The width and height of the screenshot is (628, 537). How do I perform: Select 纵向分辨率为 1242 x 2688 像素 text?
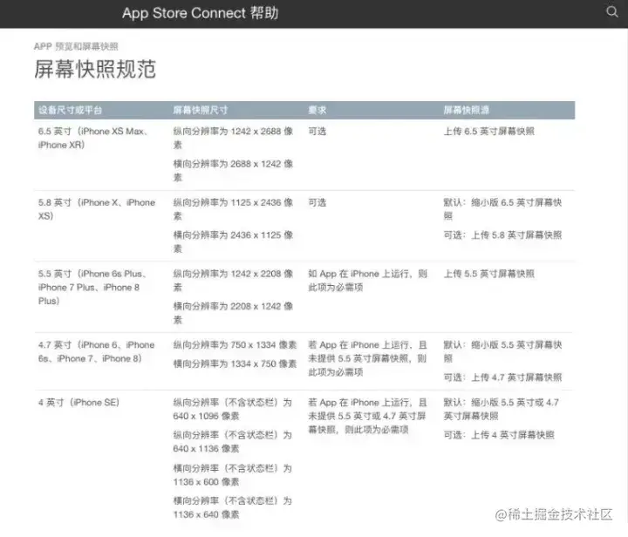(233, 138)
